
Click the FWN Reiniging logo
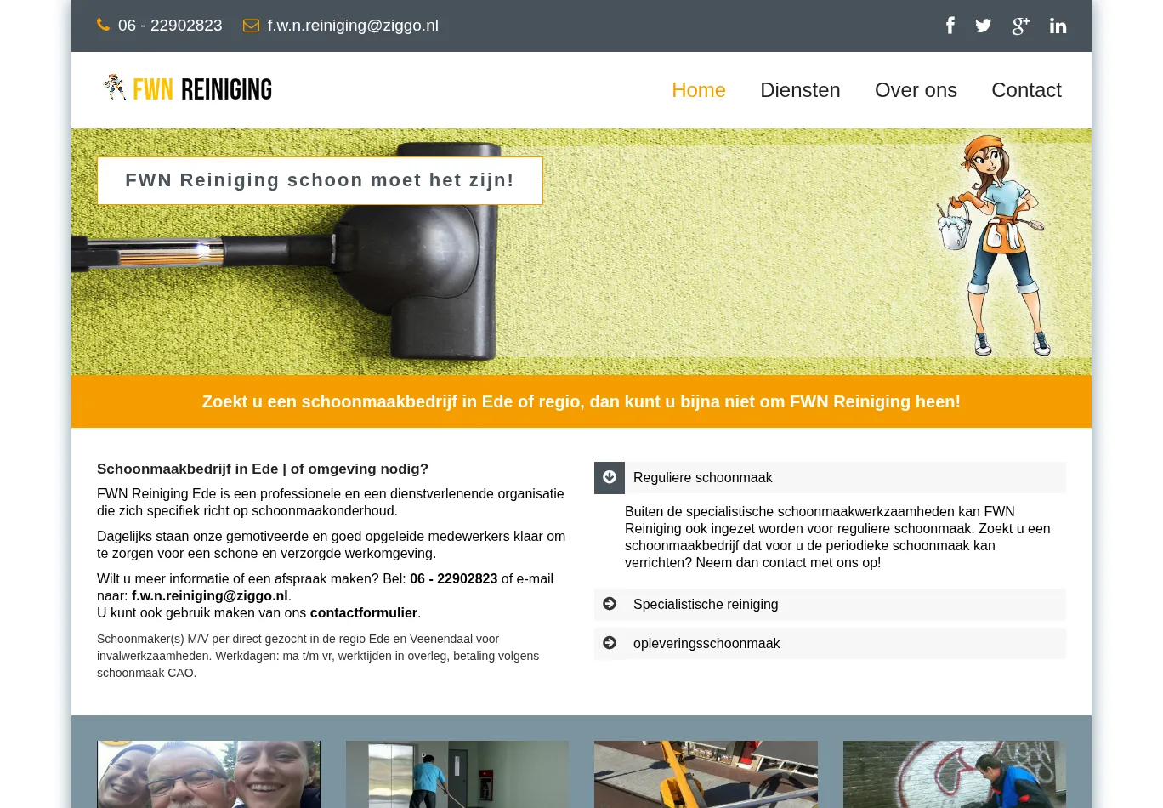click(x=188, y=88)
